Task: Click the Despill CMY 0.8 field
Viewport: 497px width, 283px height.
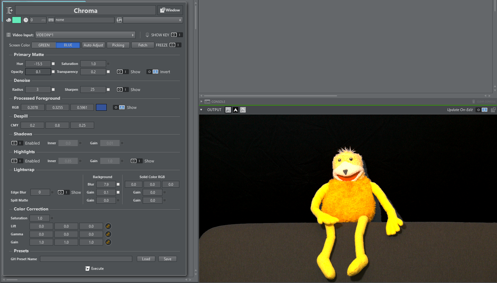Action: tap(57, 125)
